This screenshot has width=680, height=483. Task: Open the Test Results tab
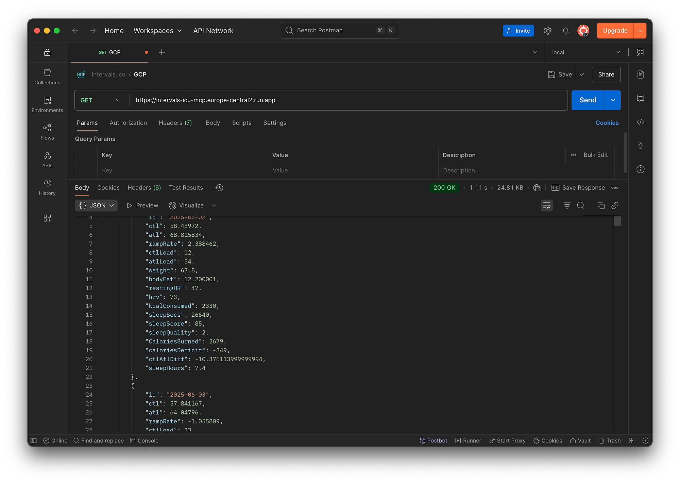point(186,187)
